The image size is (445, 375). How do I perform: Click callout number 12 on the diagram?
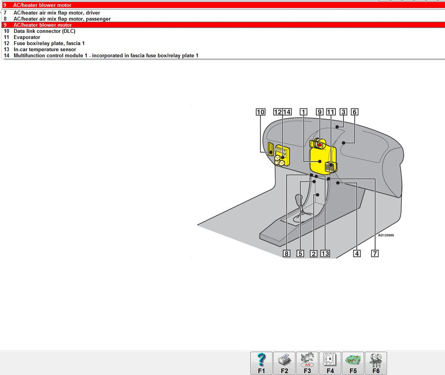point(278,112)
